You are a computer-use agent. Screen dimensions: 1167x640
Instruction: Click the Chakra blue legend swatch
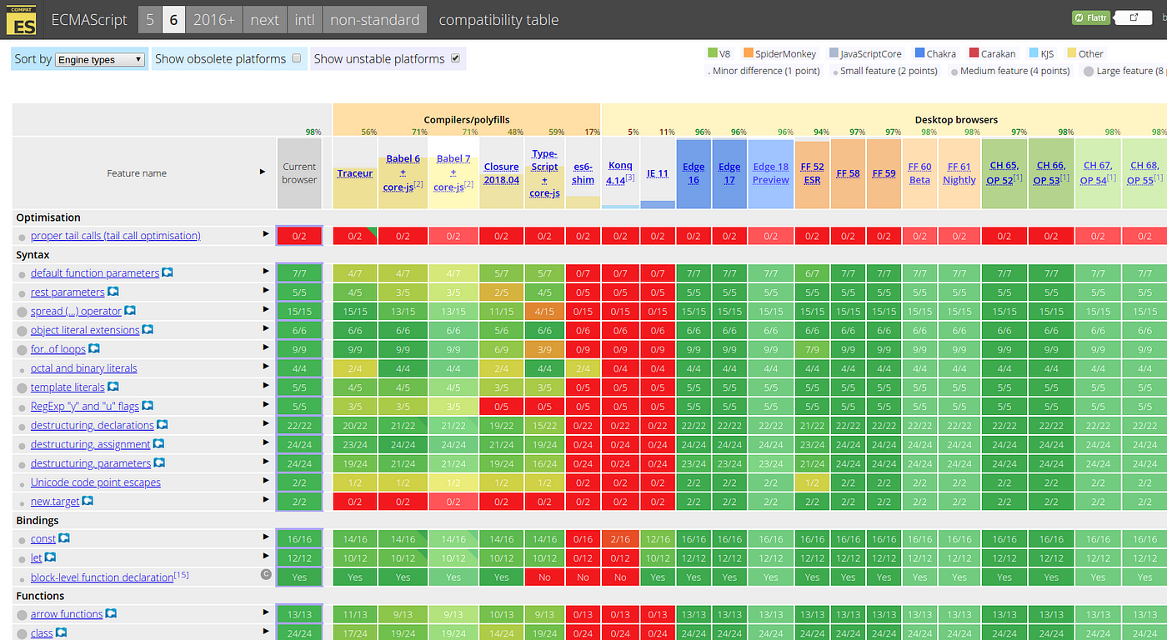[919, 53]
